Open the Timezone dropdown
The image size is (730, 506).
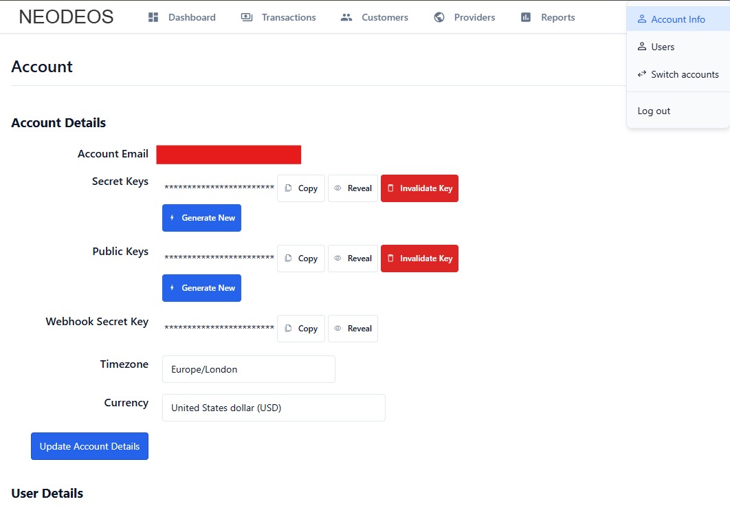tap(248, 369)
